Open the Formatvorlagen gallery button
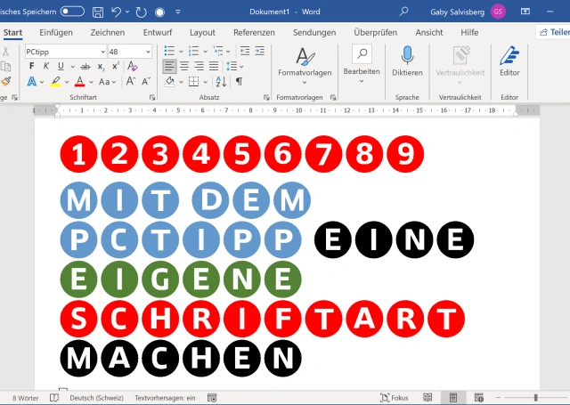This screenshot has height=405, width=570. coord(305,65)
